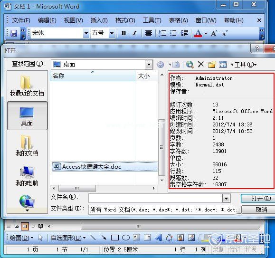
Task: Click the network places globe icon
Action: click(x=27, y=201)
